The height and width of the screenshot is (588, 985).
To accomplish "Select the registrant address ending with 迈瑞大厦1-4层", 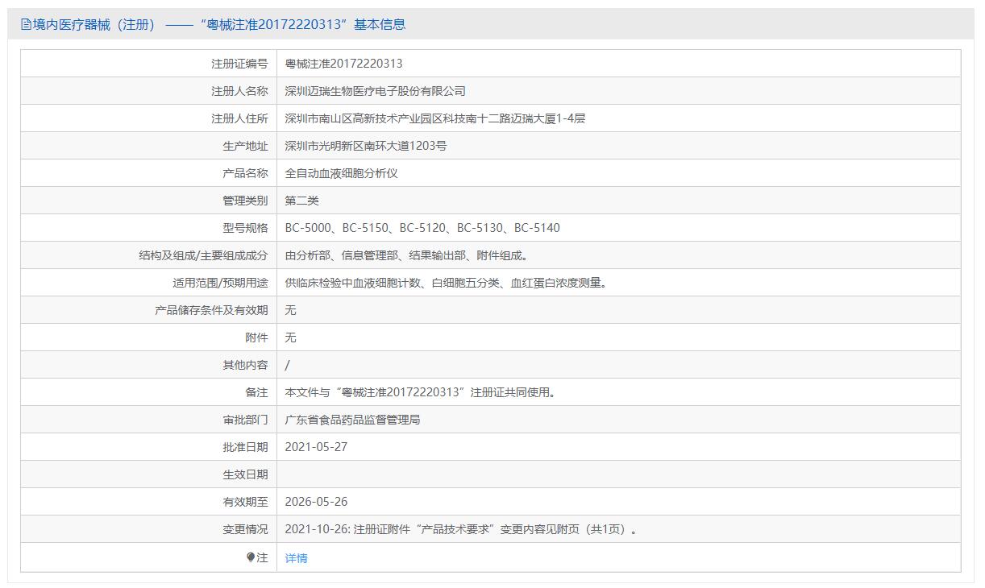I will pos(435,118).
